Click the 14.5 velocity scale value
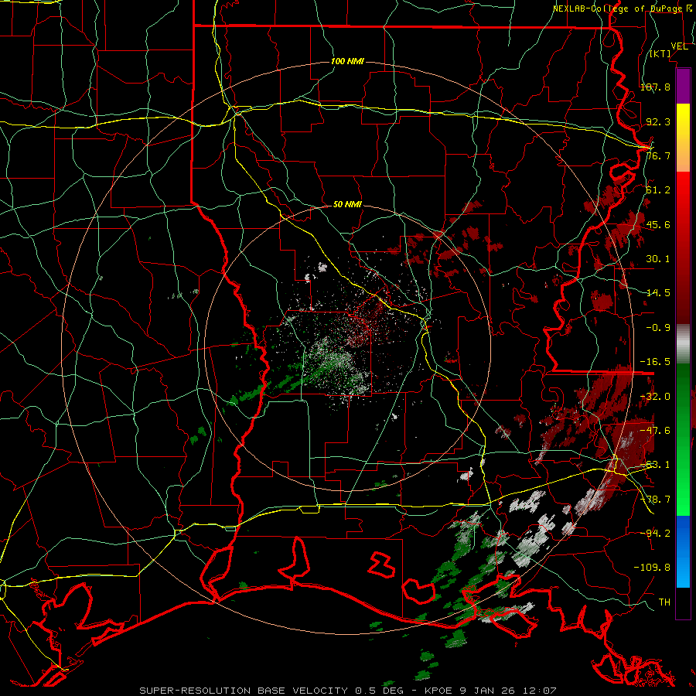696x696 pixels. point(658,293)
